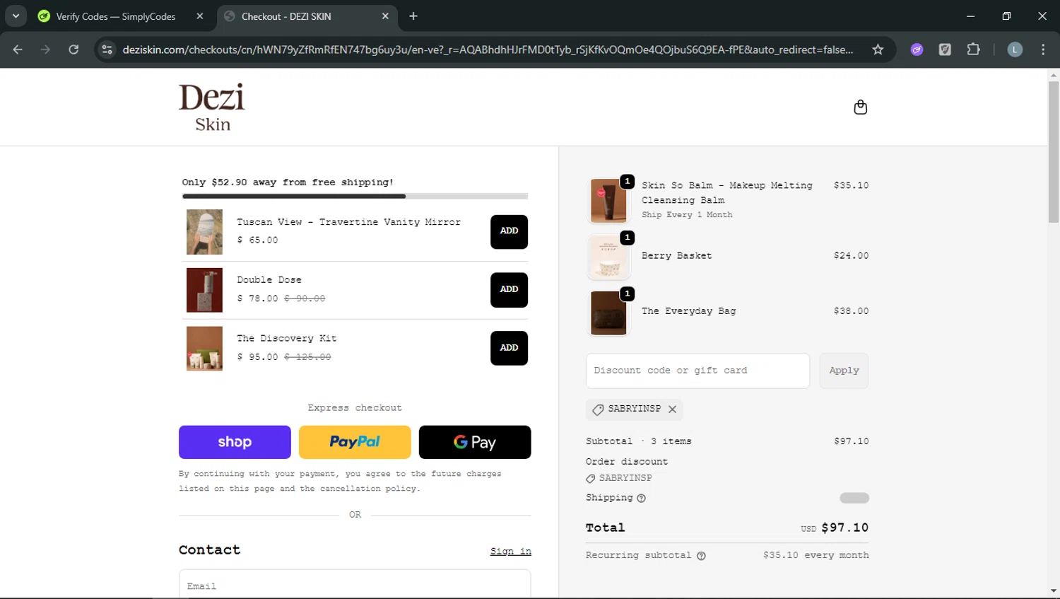Bookmark this page with the star icon
The height and width of the screenshot is (599, 1060).
coord(878,50)
